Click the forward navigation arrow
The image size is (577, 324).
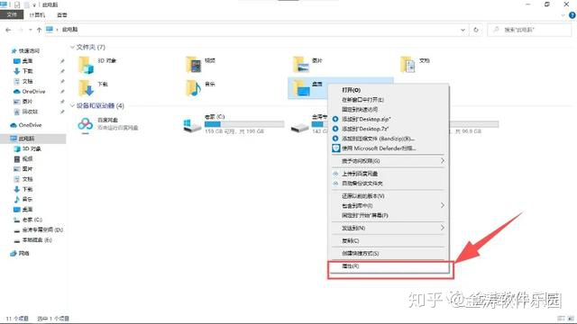coord(21,30)
